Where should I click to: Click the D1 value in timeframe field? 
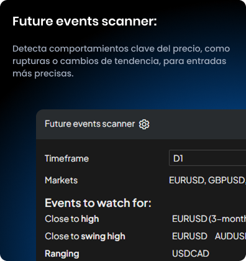click(178, 158)
